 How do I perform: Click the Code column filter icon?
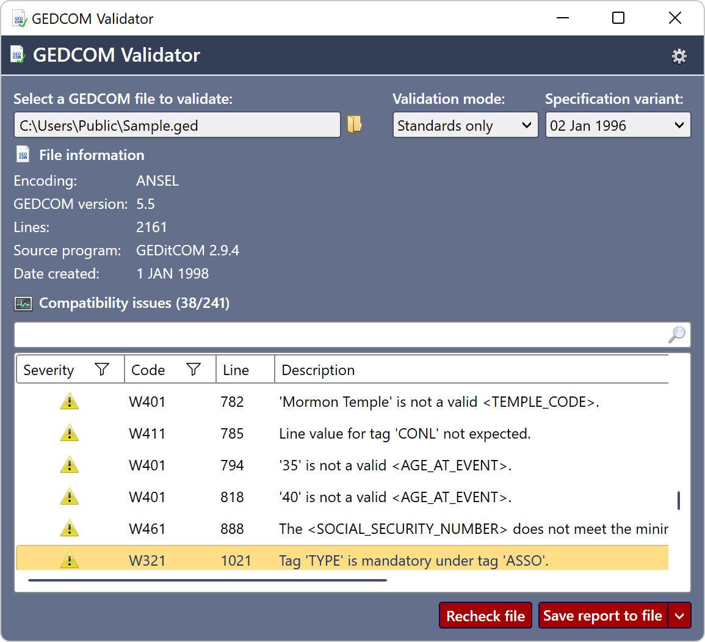[193, 370]
